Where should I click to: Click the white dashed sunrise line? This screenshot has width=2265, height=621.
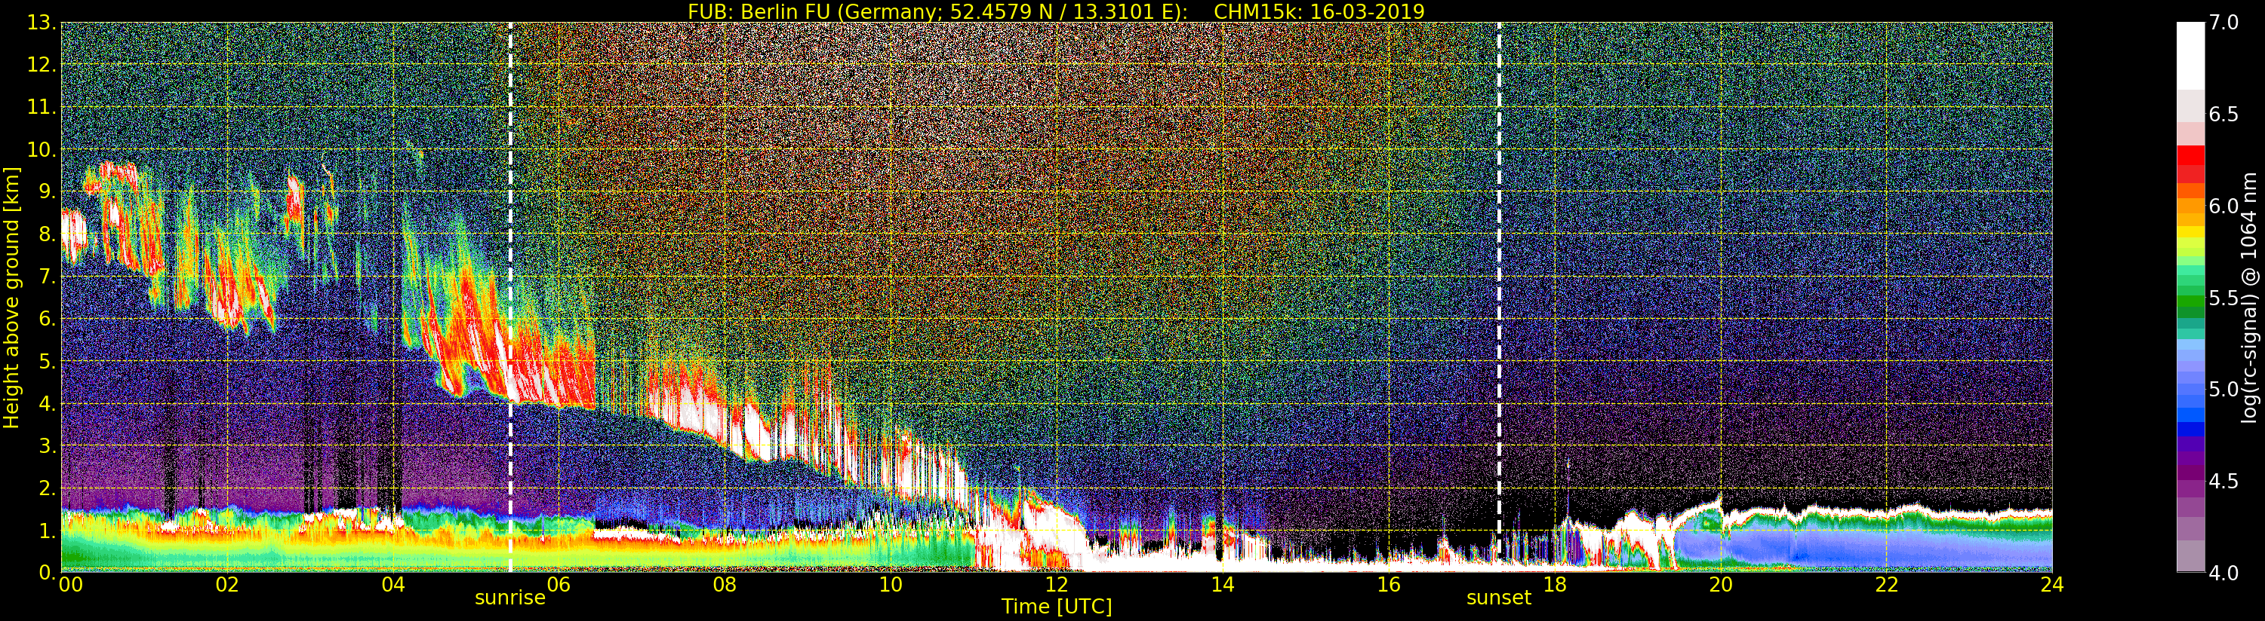pos(510,297)
